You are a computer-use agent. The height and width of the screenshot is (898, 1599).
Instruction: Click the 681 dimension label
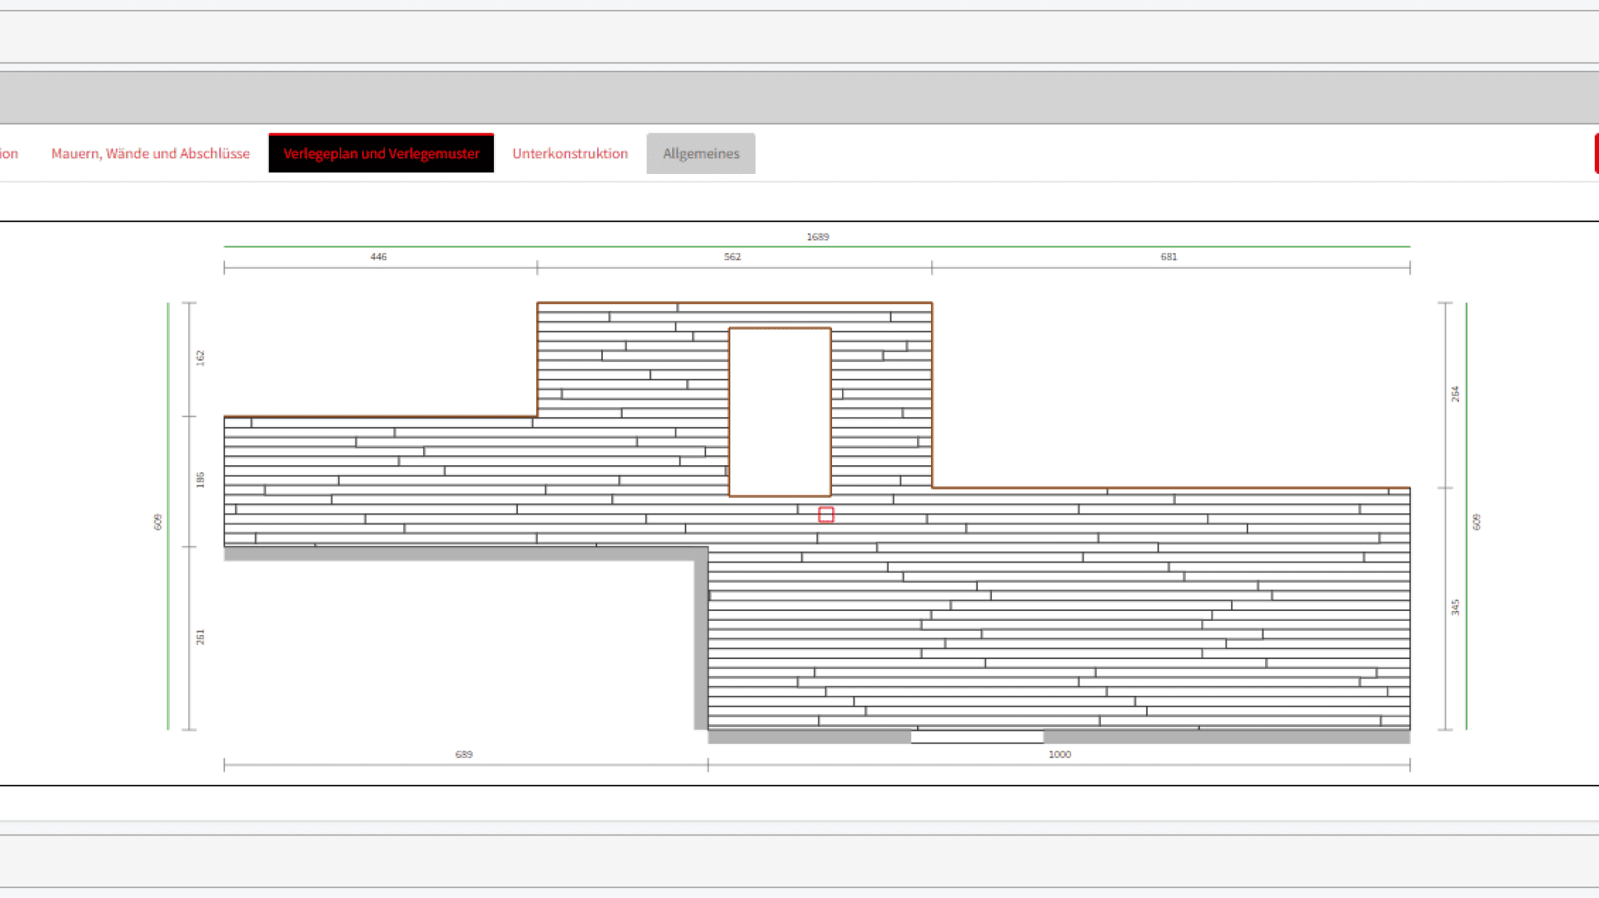1169,257
